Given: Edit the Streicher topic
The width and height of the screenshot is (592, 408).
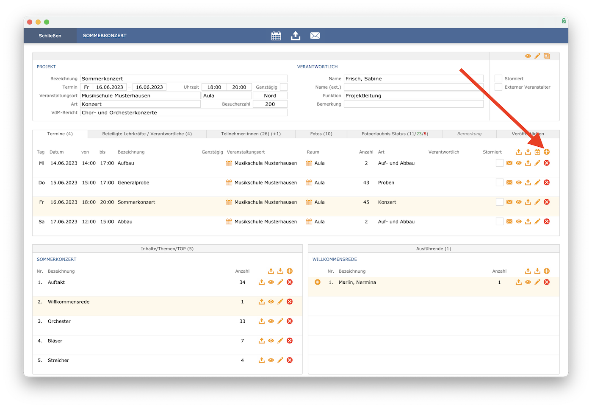Looking at the screenshot, I should coord(280,360).
